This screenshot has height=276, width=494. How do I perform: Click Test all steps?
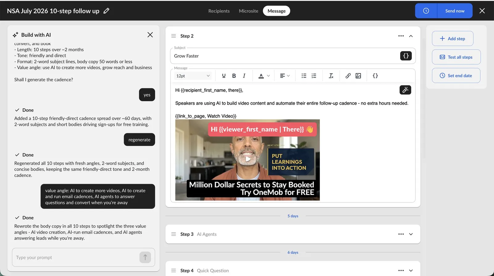[456, 57]
